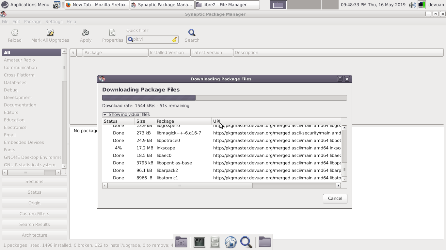
Task: Click the Reload icon in Synaptic's toolbar
Action: pos(14,33)
